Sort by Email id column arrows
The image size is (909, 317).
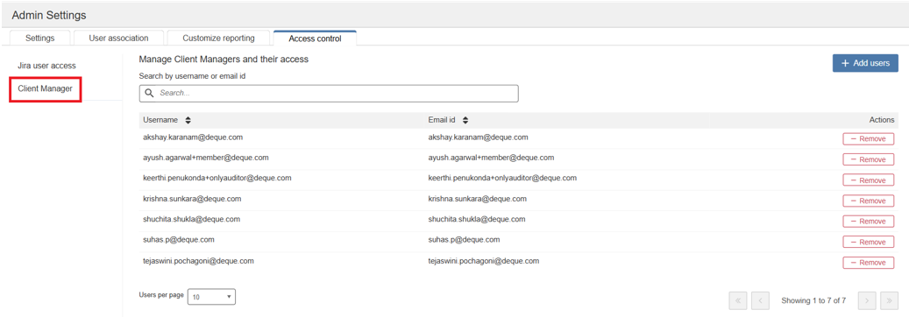click(x=465, y=120)
